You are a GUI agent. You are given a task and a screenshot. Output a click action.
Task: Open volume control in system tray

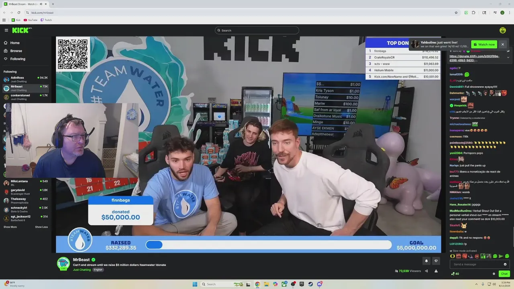494,284
